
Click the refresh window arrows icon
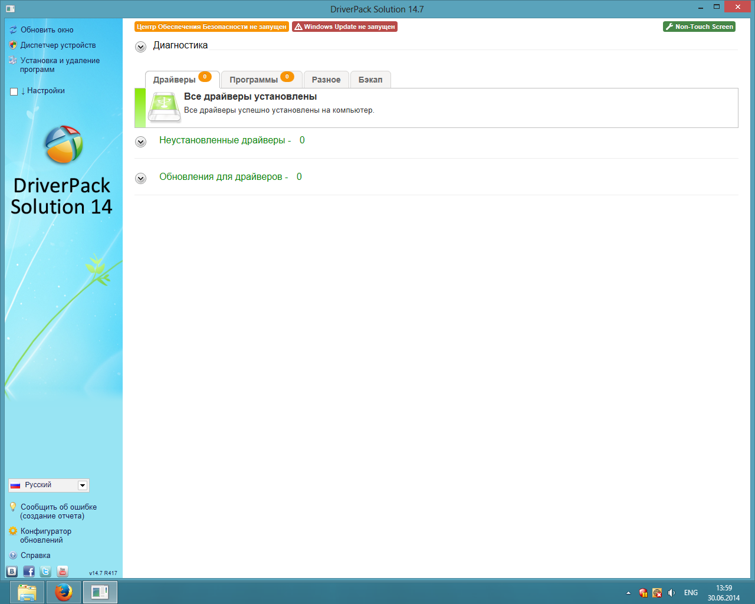(13, 29)
